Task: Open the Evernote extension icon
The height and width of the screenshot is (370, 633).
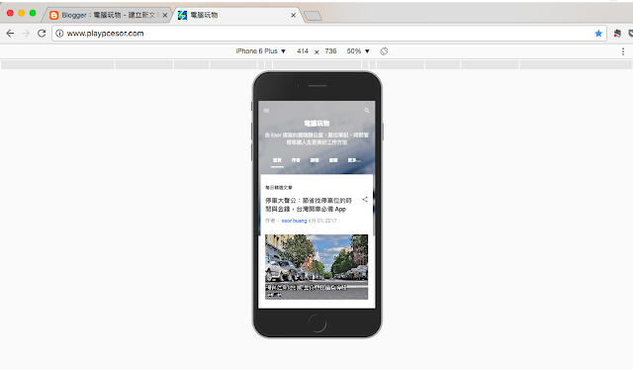Action: (617, 34)
